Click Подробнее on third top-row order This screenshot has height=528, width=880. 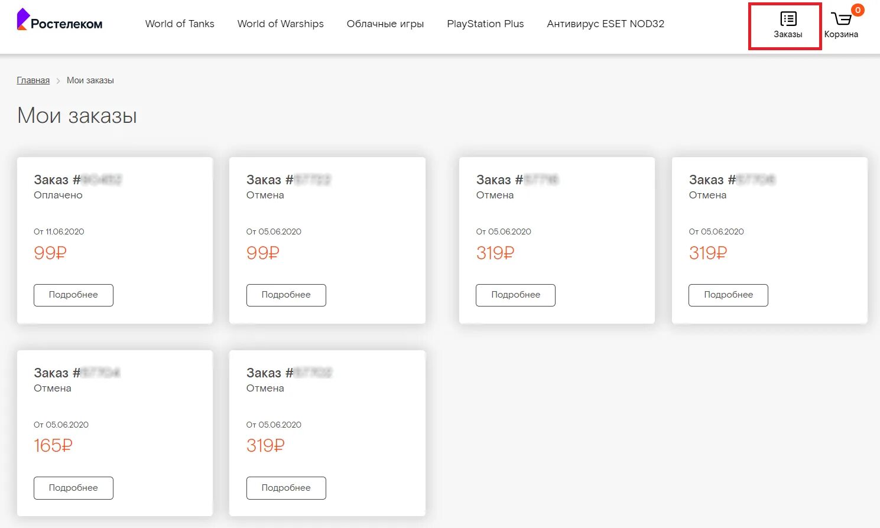click(x=515, y=295)
